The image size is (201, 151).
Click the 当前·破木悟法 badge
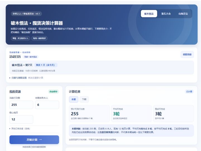pyautogui.click(x=31, y=57)
